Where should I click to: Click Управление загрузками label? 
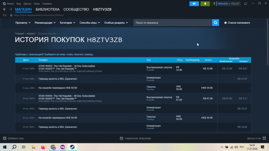pos(138,138)
